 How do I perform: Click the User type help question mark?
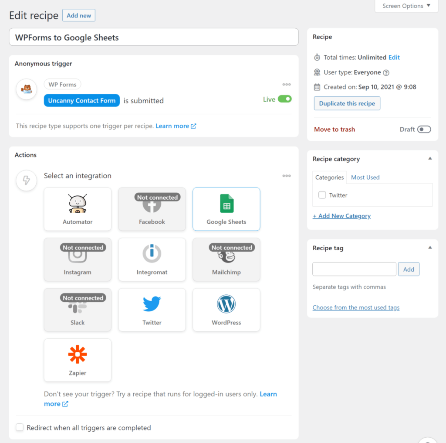point(386,73)
